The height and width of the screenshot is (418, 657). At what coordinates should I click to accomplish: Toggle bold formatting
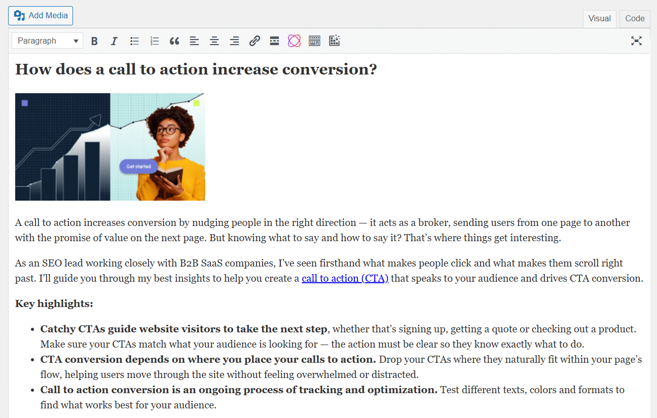tap(94, 41)
